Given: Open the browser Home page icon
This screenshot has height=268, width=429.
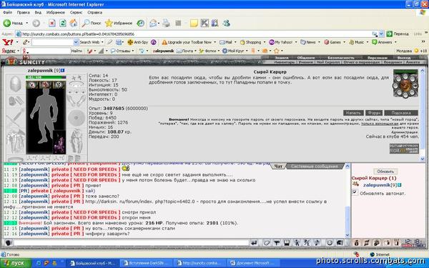Looking at the screenshot, I should pos(74,24).
